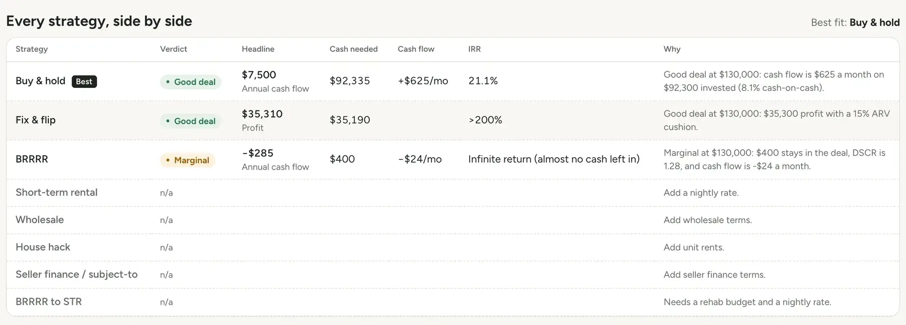Click the 21.1% IRR value

click(x=483, y=81)
